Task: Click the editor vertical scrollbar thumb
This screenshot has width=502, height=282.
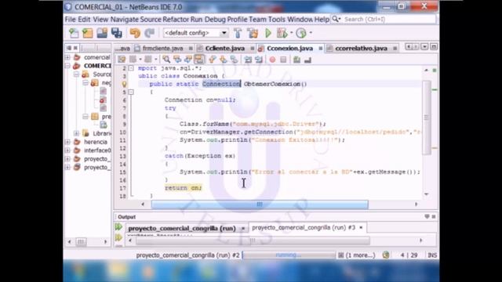Action: (x=427, y=117)
